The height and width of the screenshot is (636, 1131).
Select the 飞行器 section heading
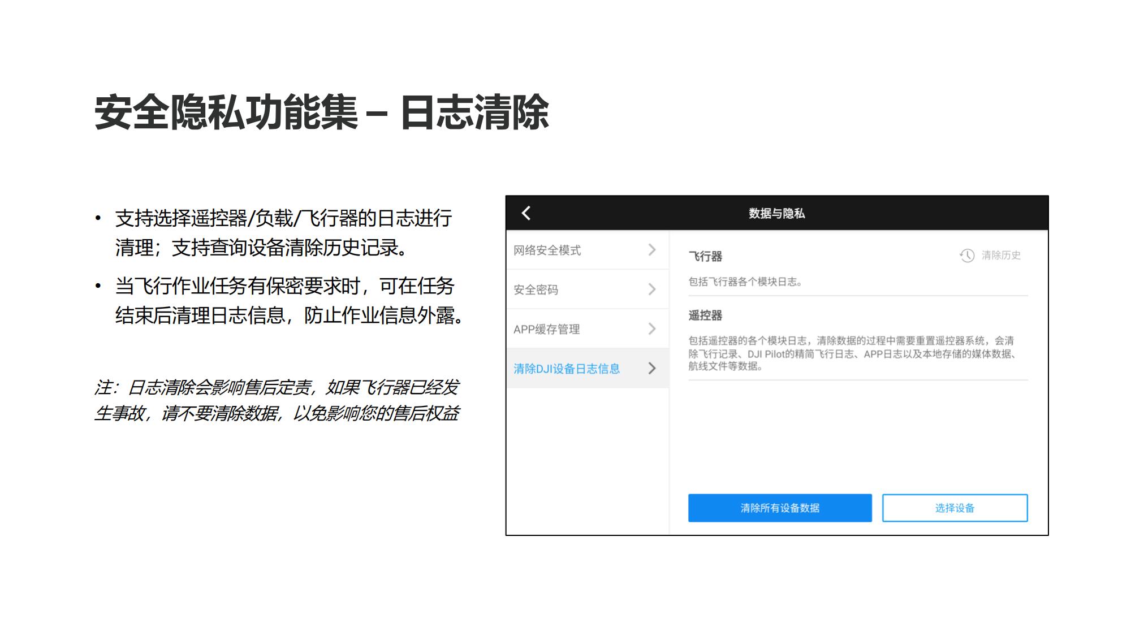pyautogui.click(x=705, y=257)
